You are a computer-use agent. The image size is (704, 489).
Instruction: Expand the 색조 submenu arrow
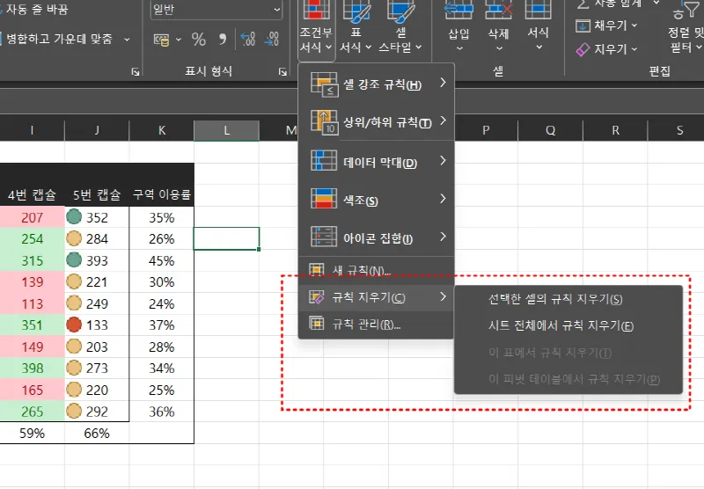point(443,198)
